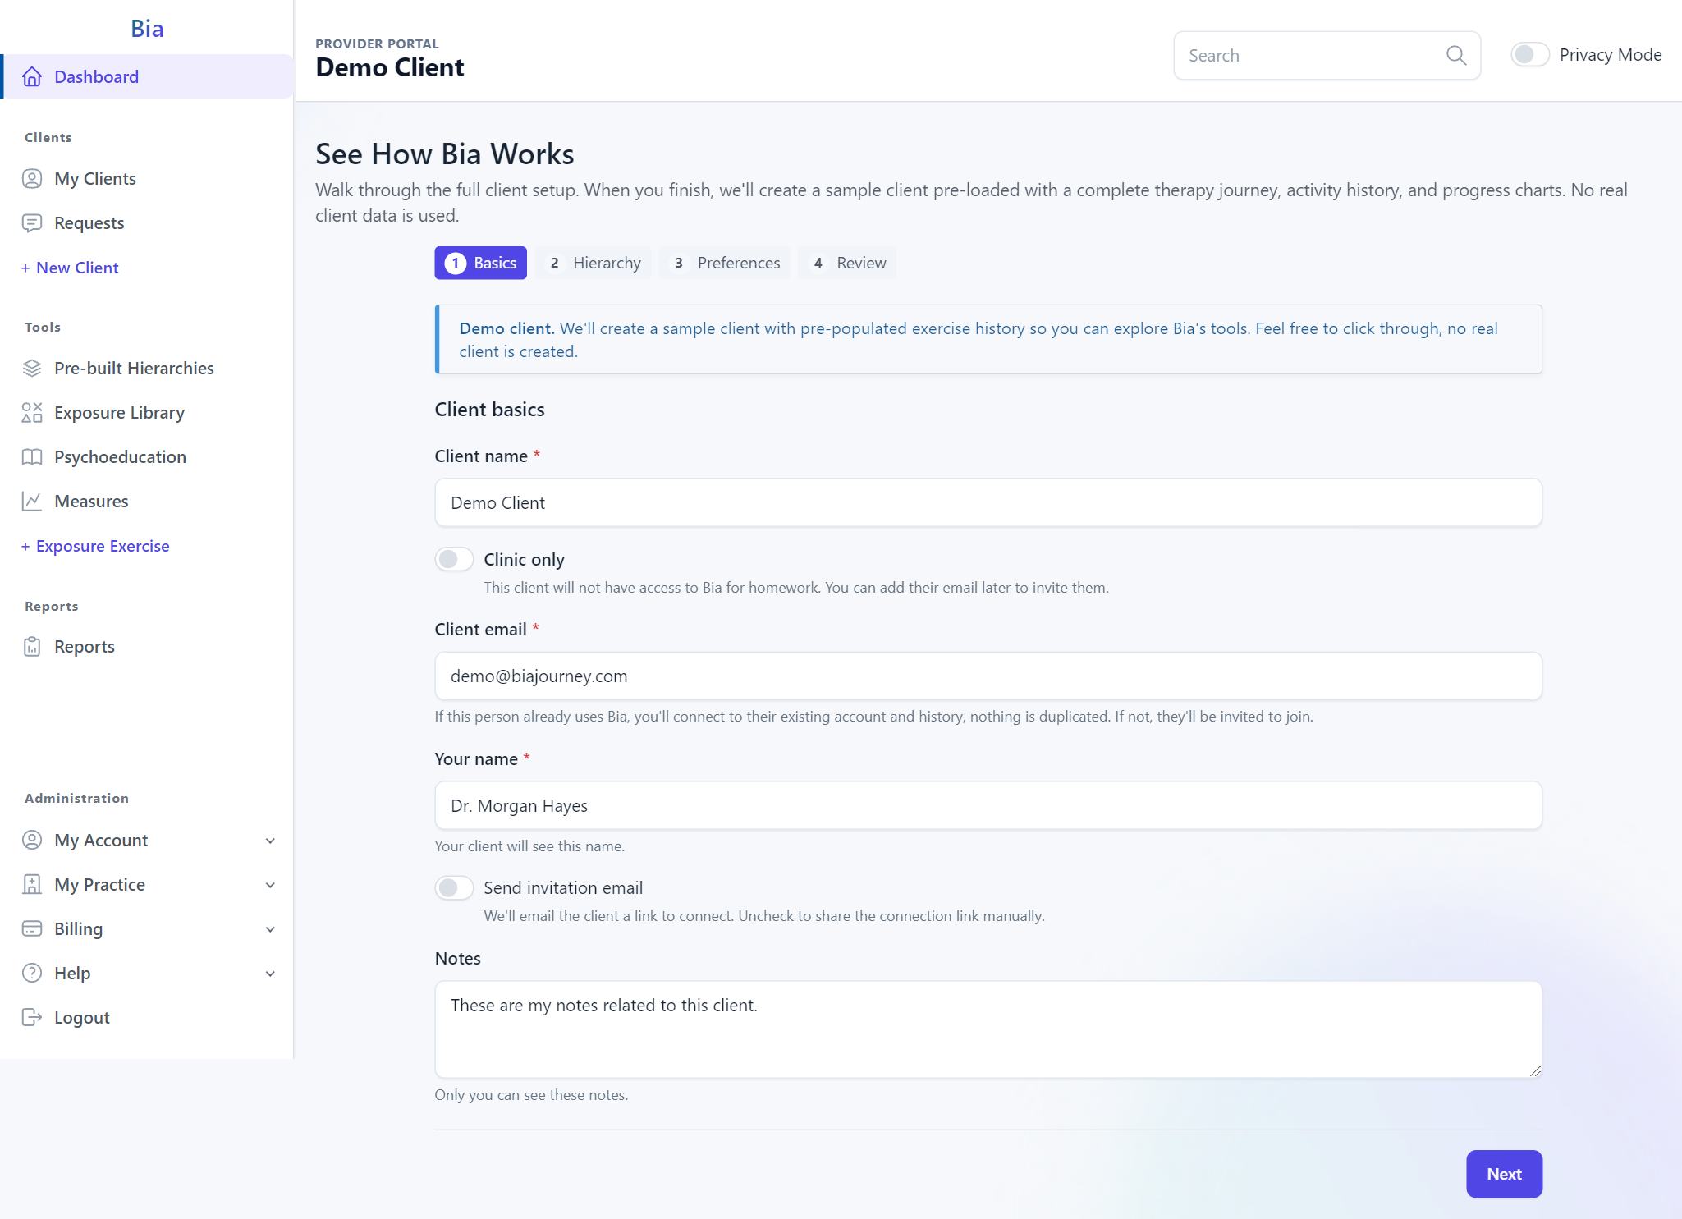Open the Dashboard menu item
The width and height of the screenshot is (1682, 1219).
(147, 76)
